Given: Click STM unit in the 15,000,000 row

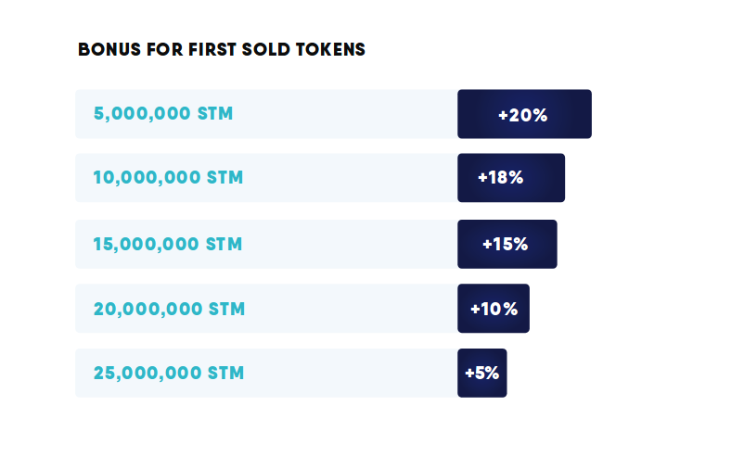Looking at the screenshot, I should pyautogui.click(x=224, y=245).
